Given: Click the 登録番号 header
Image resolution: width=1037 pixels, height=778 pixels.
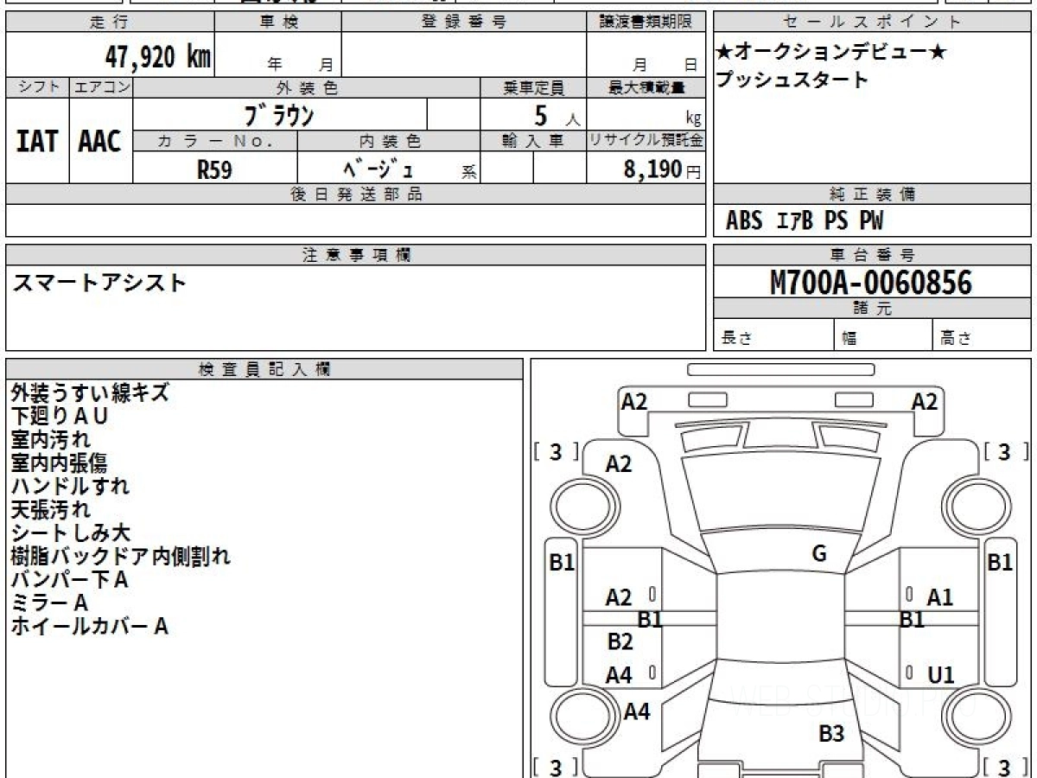Looking at the screenshot, I should pyautogui.click(x=464, y=22).
